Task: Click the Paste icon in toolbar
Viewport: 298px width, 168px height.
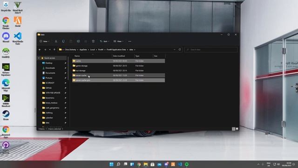Action: coord(71,42)
